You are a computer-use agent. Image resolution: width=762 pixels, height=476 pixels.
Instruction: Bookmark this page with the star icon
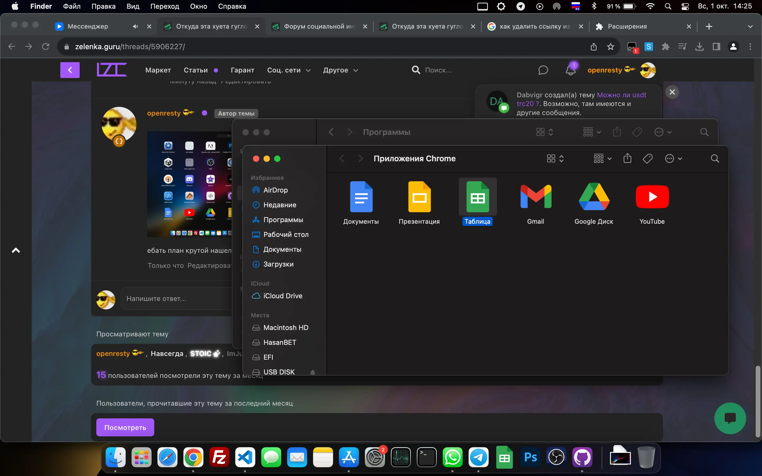pos(611,47)
